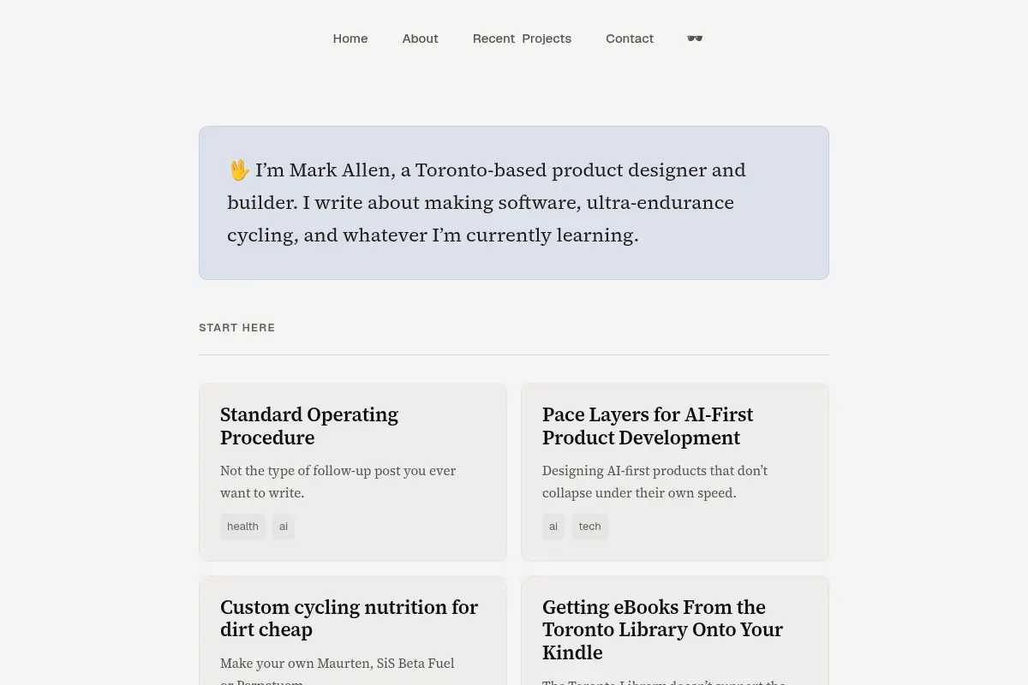
Task: Open the Standard Operating Procedure post
Action: coord(309,426)
